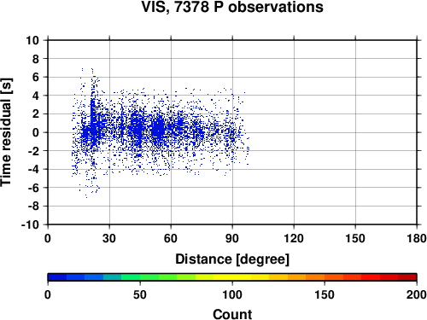Click the dark blue end of the colorbar
Screen dimensions: 427x320
[57, 277]
